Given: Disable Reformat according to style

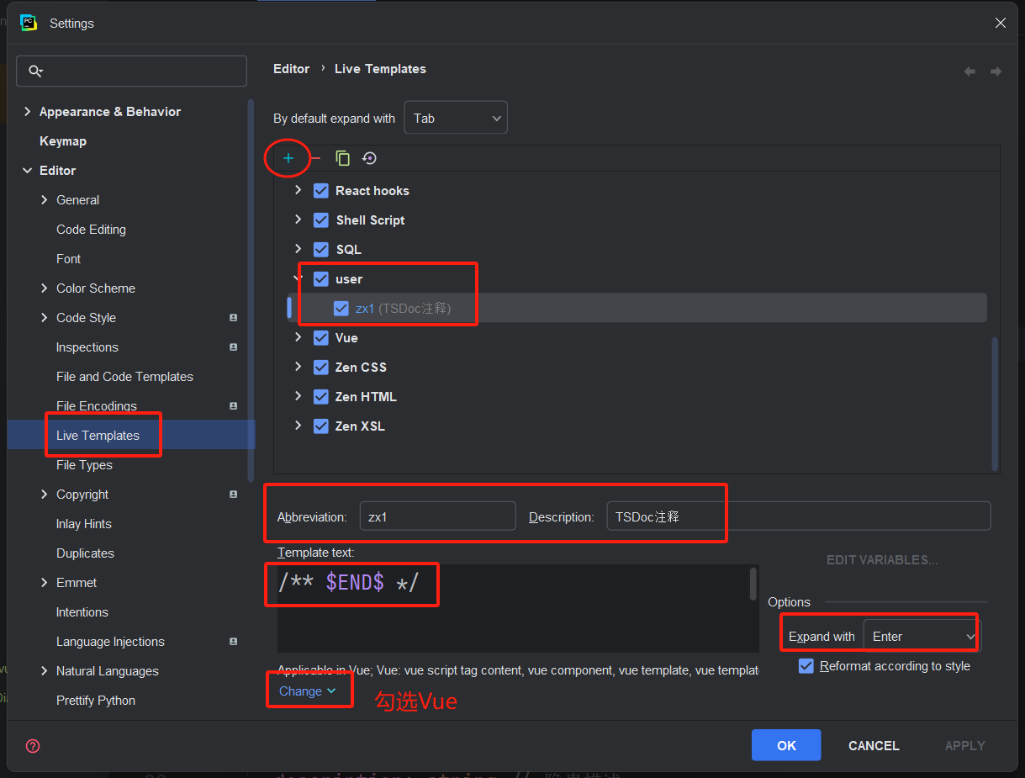Looking at the screenshot, I should point(806,666).
